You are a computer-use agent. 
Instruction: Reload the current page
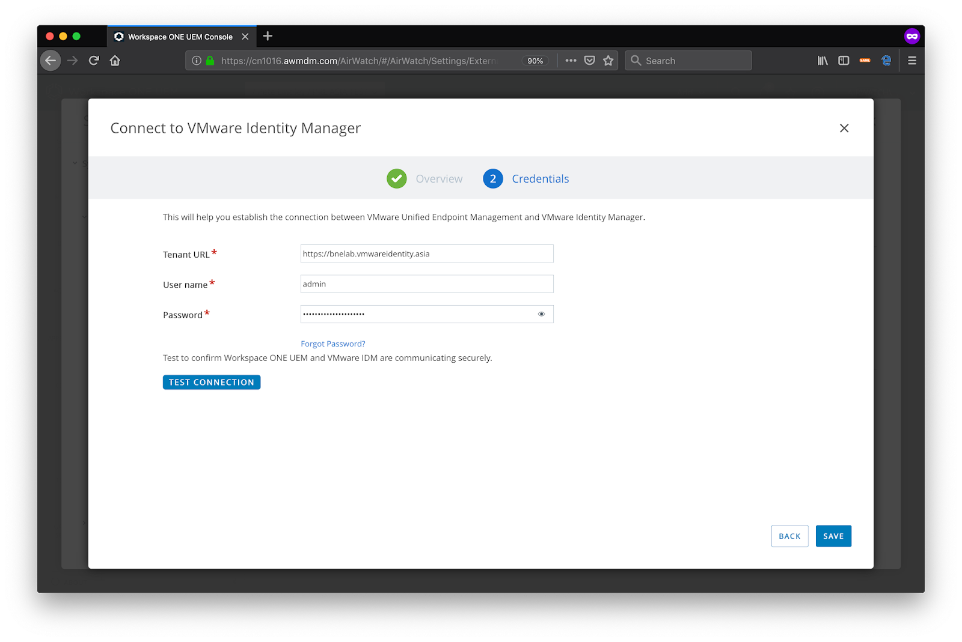coord(94,61)
